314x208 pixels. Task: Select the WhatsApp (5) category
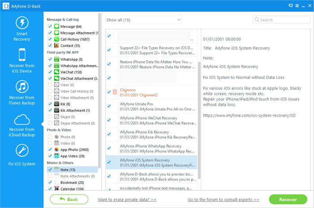coord(71,59)
